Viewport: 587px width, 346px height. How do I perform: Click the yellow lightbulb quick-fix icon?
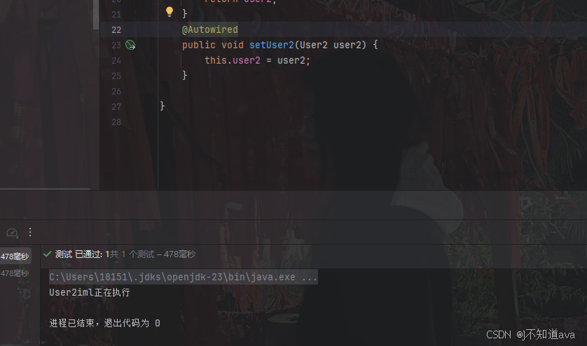pyautogui.click(x=170, y=12)
